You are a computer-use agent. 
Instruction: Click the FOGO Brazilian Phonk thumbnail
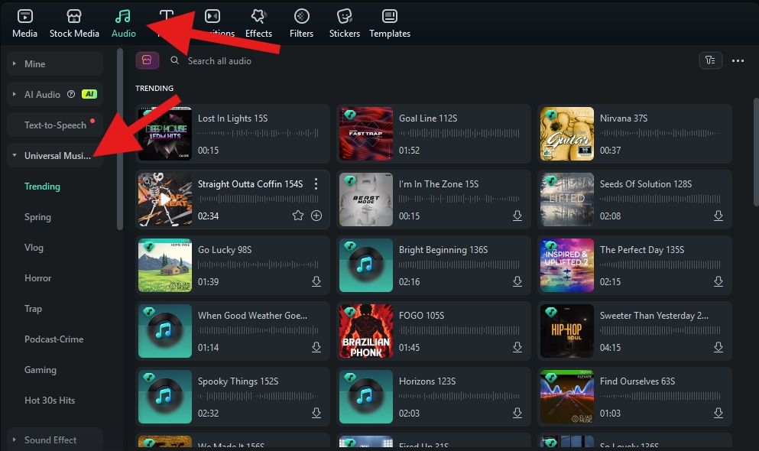366,331
